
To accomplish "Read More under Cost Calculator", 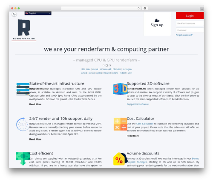I will 133,136.
